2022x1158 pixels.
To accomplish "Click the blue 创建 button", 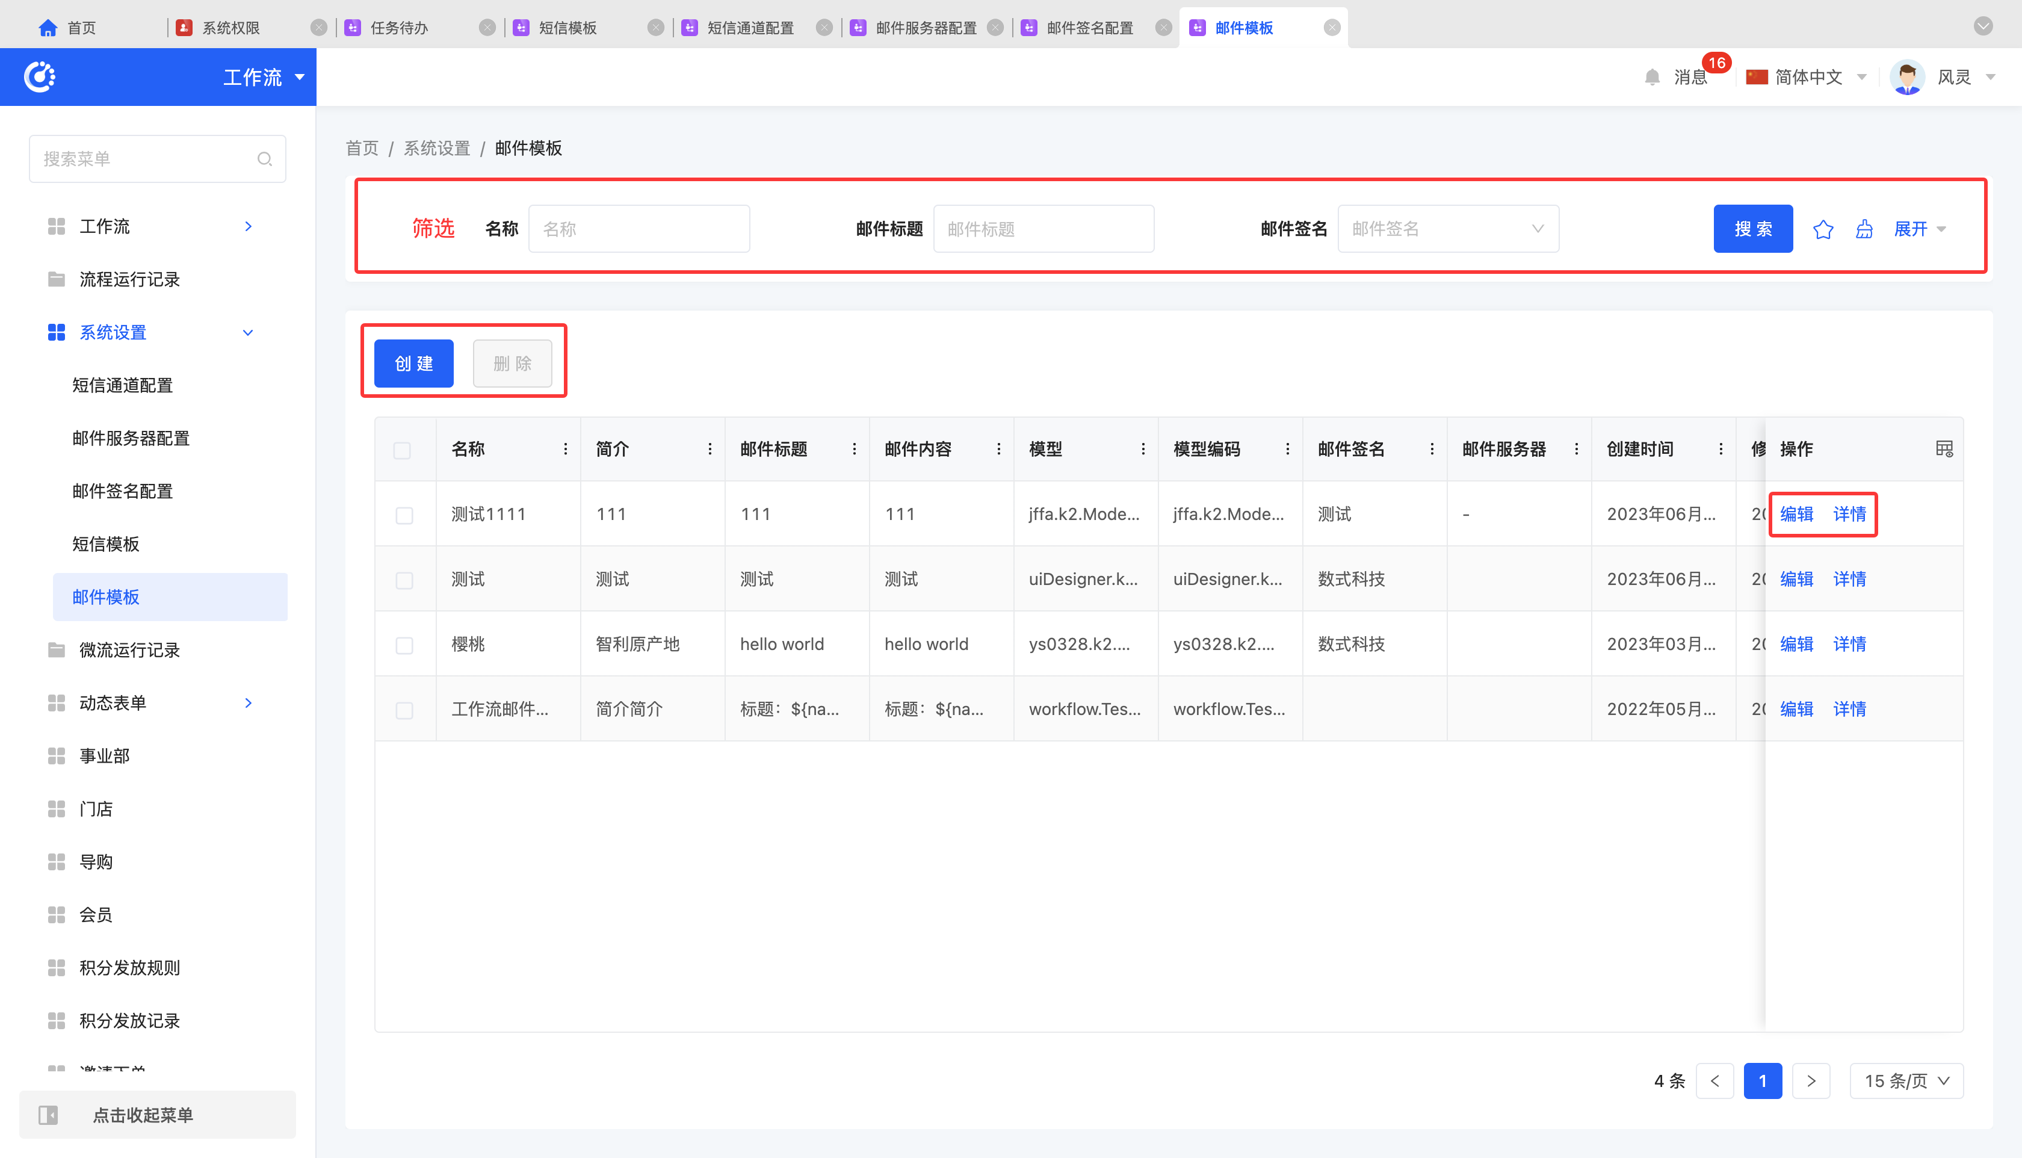I will [x=413, y=364].
